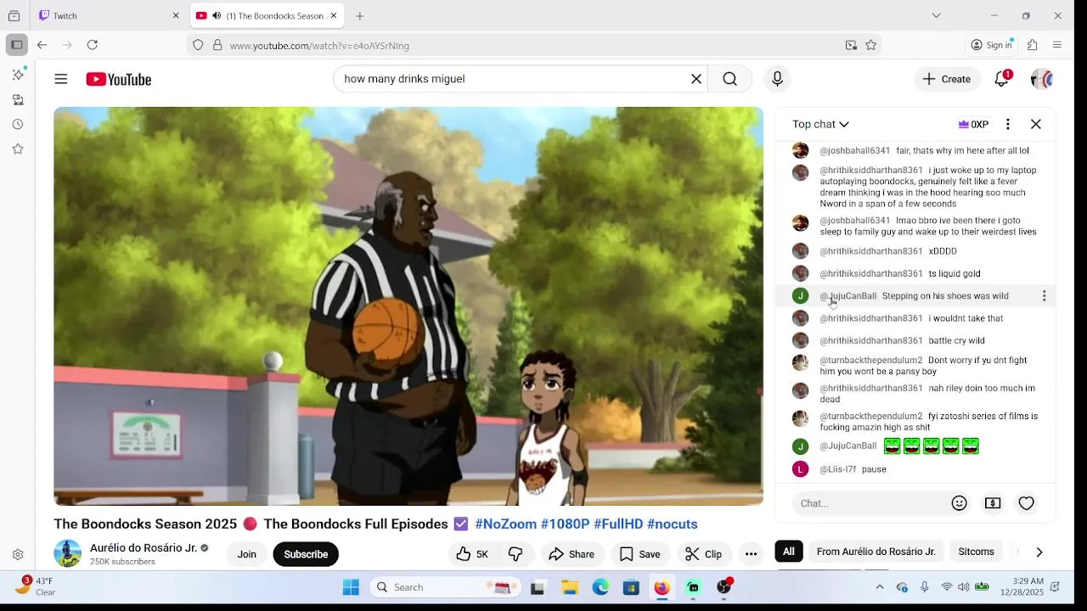Open sidebar settings gear icon

pos(18,554)
